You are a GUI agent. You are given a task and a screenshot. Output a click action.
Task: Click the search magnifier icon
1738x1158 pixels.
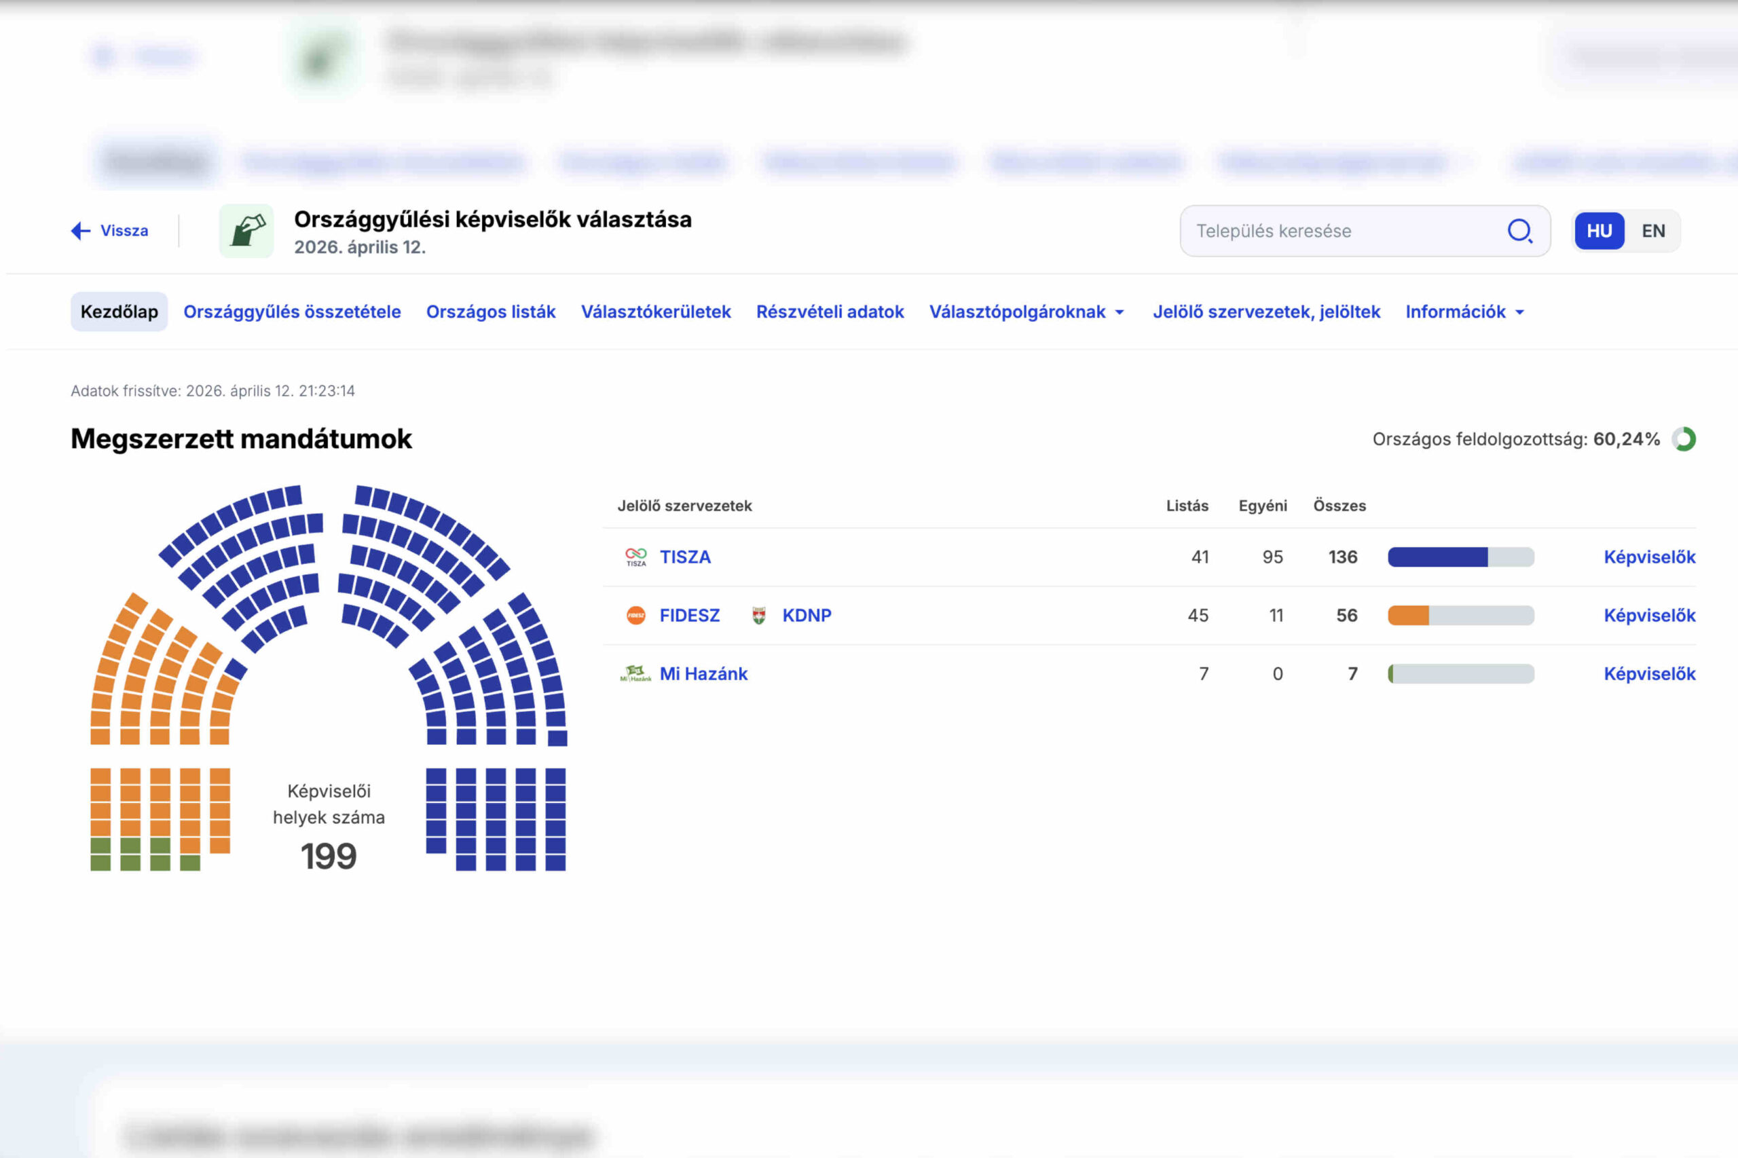point(1519,231)
